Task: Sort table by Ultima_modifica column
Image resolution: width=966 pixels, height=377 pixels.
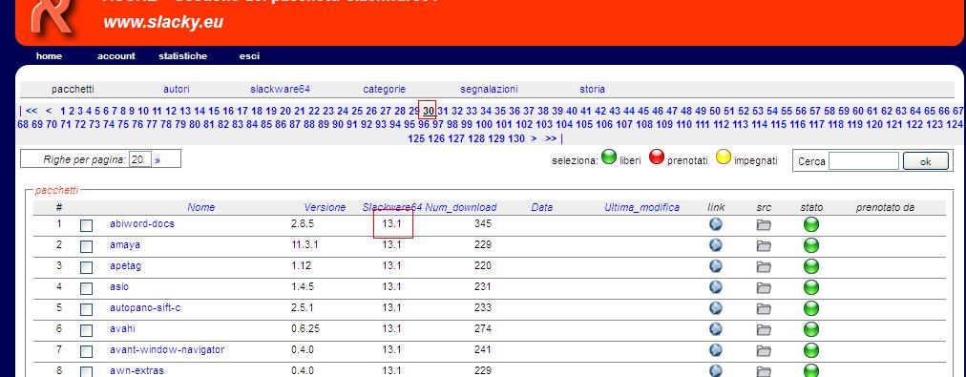Action: (x=642, y=208)
